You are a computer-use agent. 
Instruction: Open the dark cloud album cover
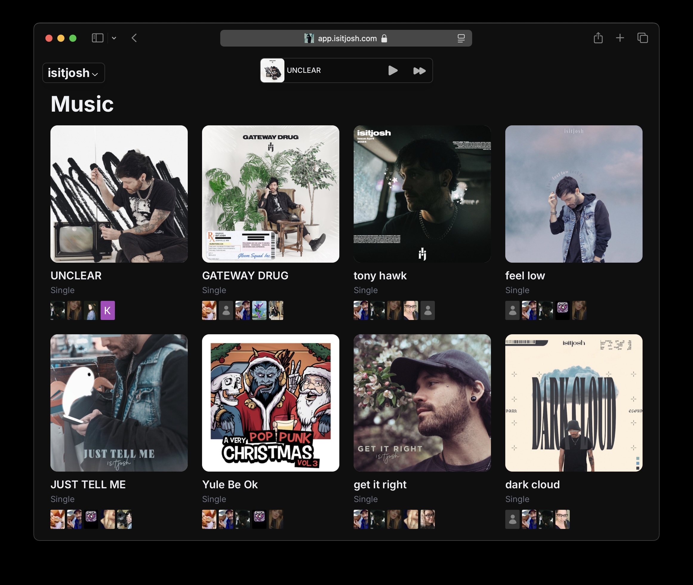point(574,403)
